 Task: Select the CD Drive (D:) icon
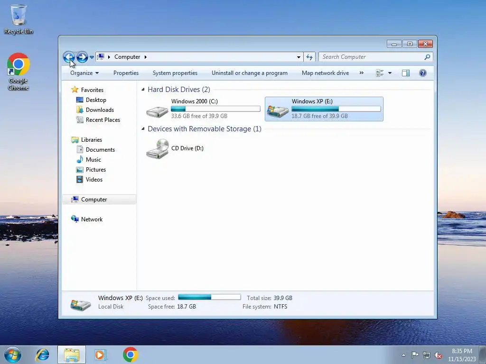pyautogui.click(x=158, y=148)
